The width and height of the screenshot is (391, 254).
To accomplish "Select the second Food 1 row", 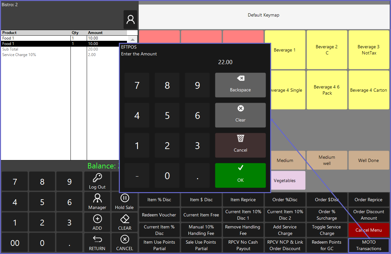I will (x=36, y=44).
